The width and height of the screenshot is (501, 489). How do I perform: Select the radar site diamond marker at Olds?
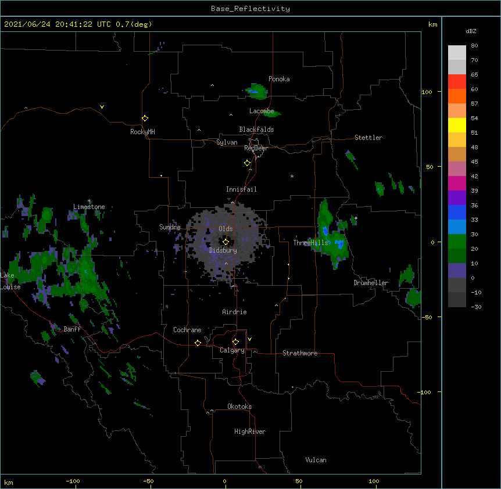tap(226, 242)
